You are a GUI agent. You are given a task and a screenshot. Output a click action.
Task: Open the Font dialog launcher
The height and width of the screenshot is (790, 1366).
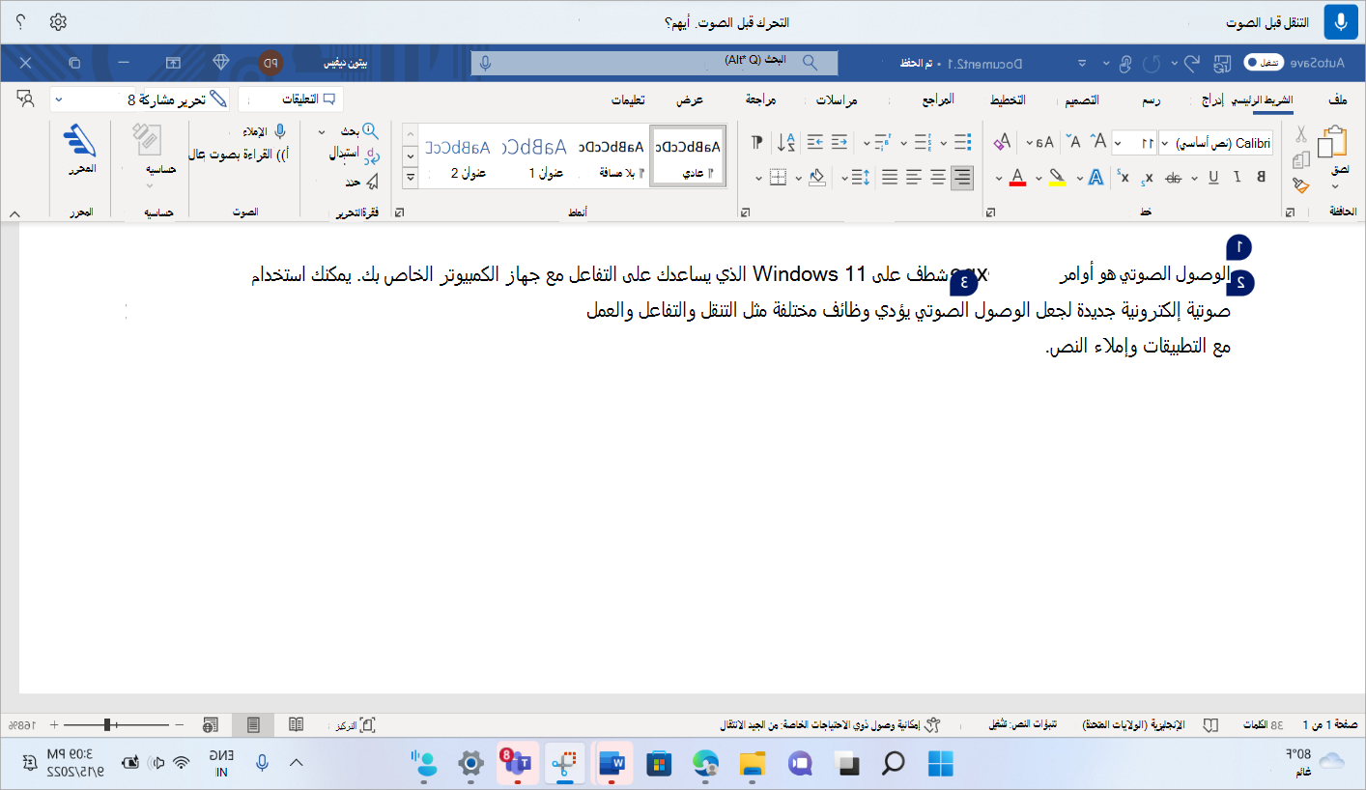[989, 212]
